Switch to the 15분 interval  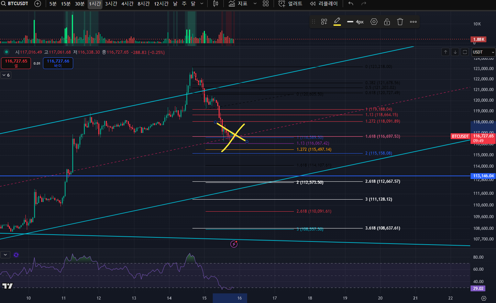click(x=66, y=3)
